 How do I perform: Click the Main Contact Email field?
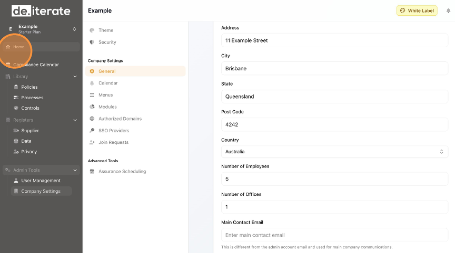click(x=334, y=235)
